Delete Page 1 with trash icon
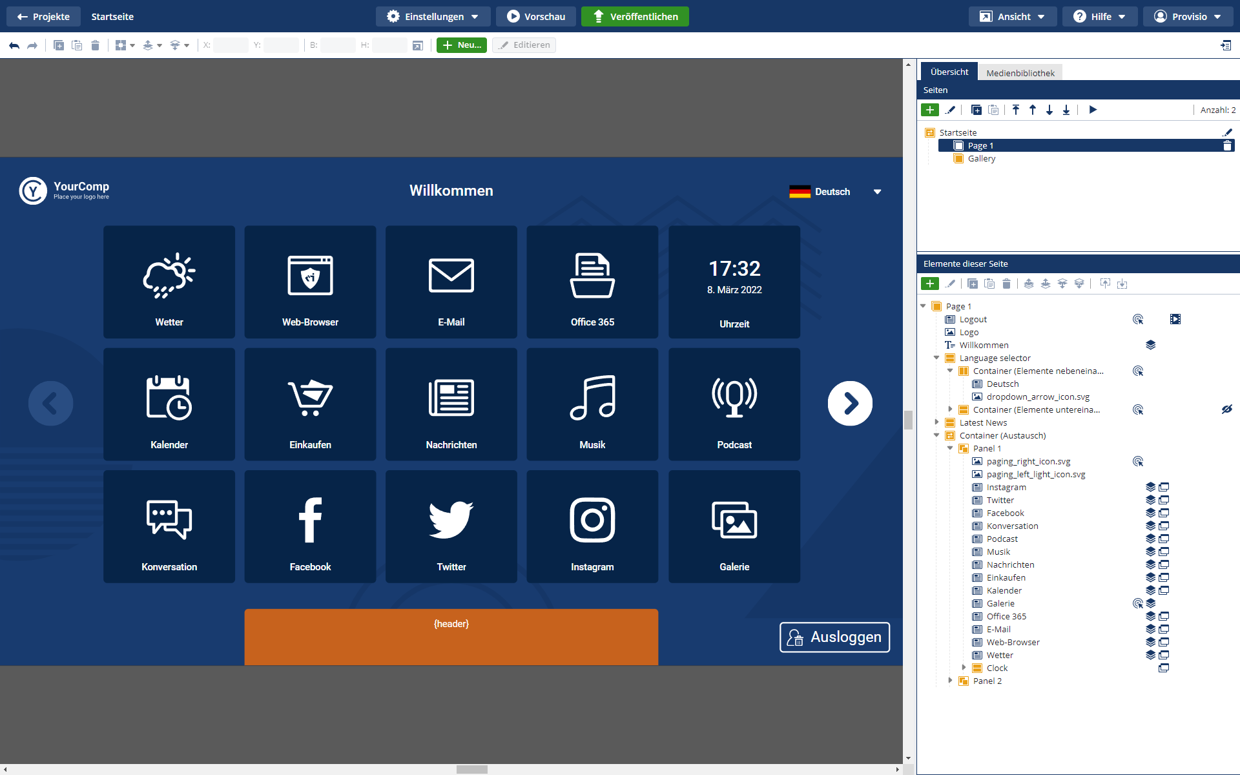This screenshot has height=775, width=1240. click(1227, 146)
